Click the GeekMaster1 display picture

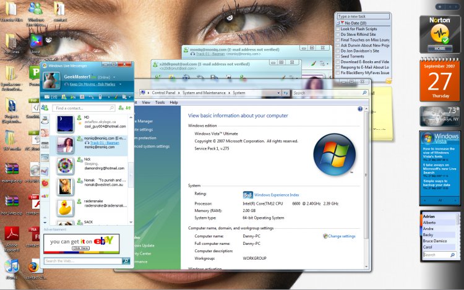tap(52, 80)
